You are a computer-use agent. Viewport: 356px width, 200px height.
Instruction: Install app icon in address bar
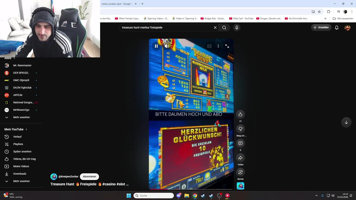click(x=313, y=12)
